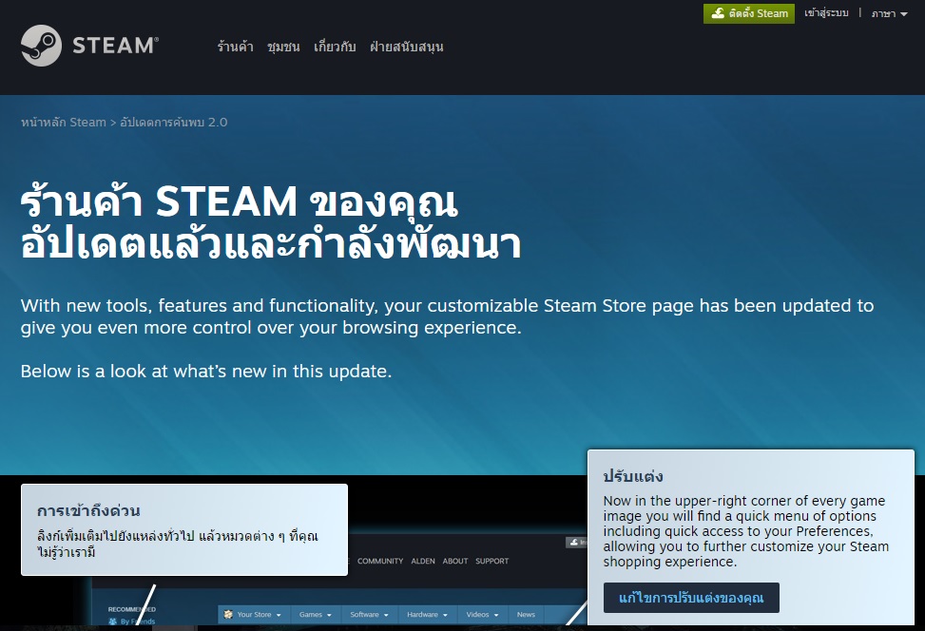
Task: Click the การเข้าถึงด่วน card heading
Action: [88, 510]
